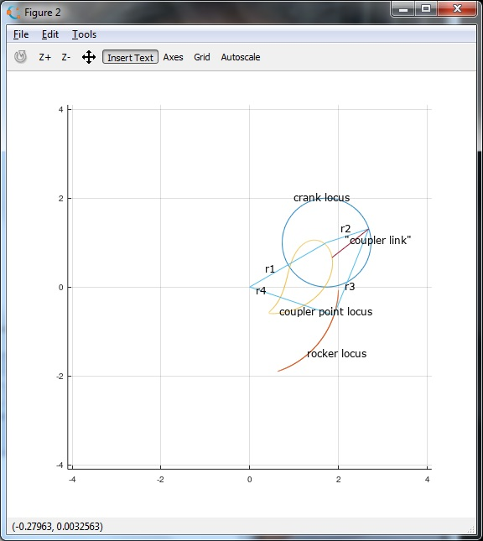
Task: Click the 'Figure 2' window title
Action: 43,13
